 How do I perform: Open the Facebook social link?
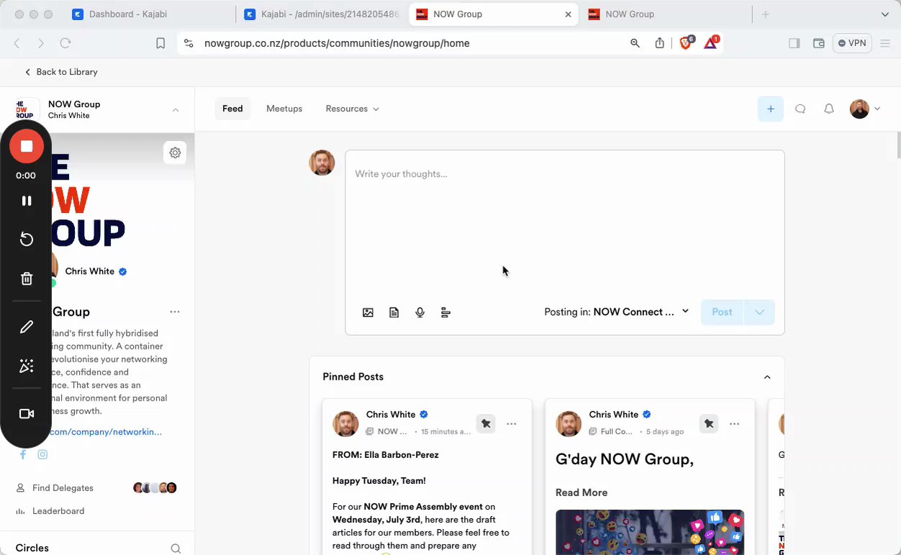pyautogui.click(x=23, y=455)
